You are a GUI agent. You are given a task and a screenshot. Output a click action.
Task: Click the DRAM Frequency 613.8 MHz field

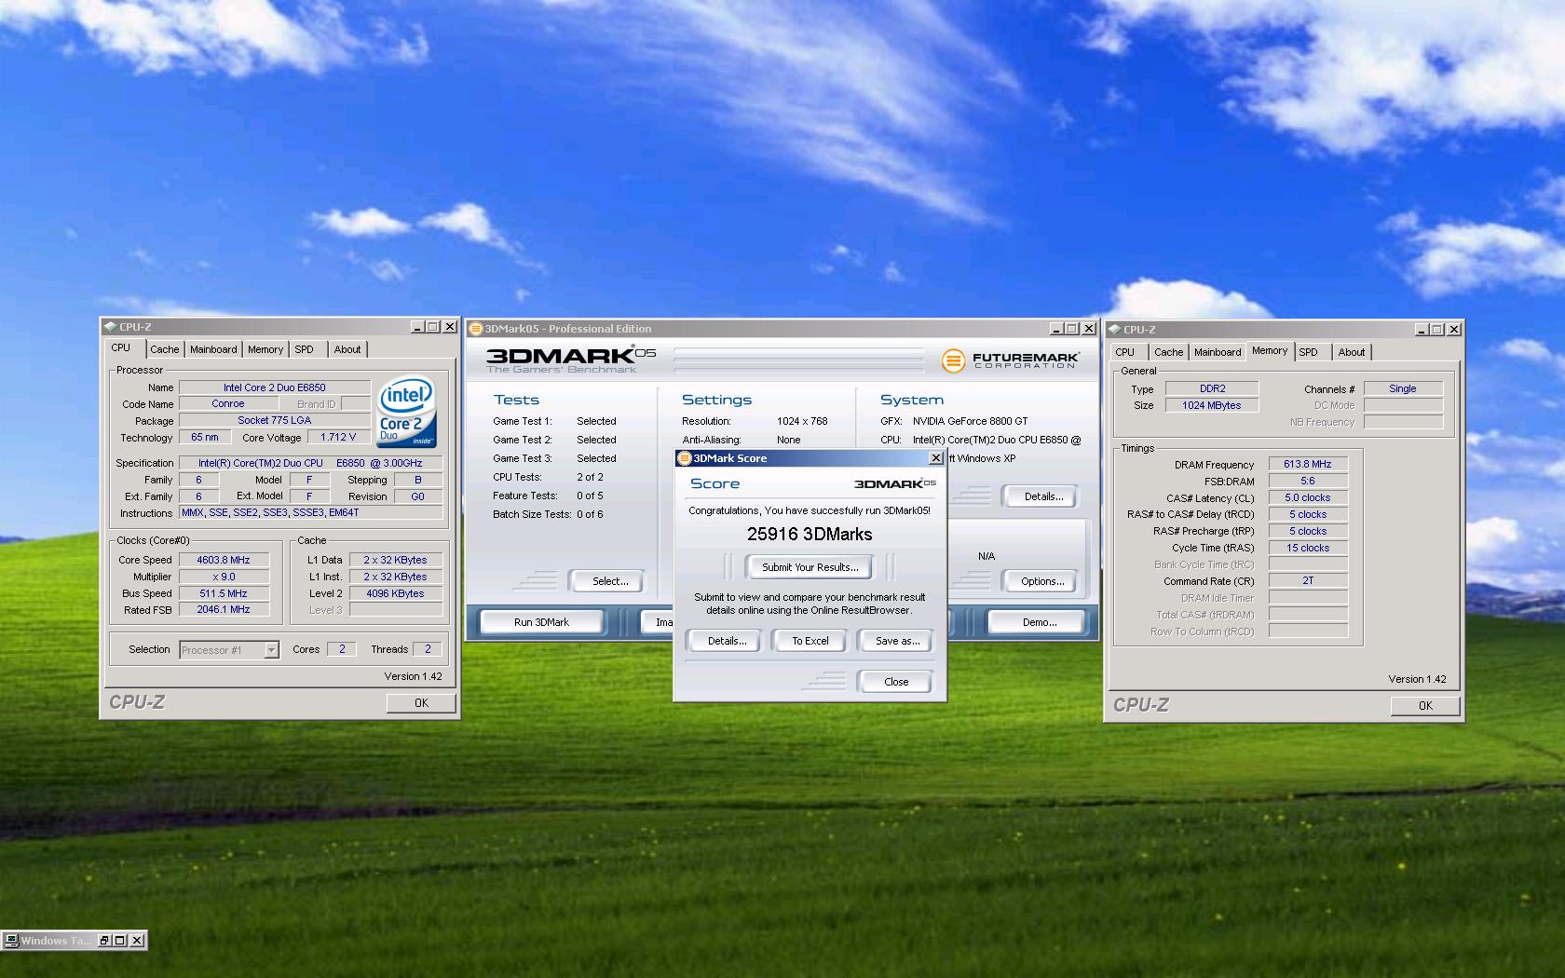[1308, 464]
